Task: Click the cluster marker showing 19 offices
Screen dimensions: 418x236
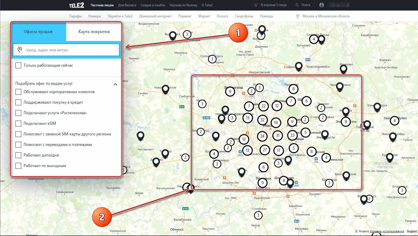Action: (x=276, y=123)
